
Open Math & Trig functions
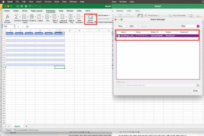[x=71, y=19]
